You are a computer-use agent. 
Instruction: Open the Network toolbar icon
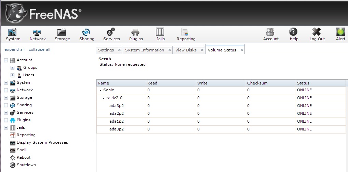[37, 32]
